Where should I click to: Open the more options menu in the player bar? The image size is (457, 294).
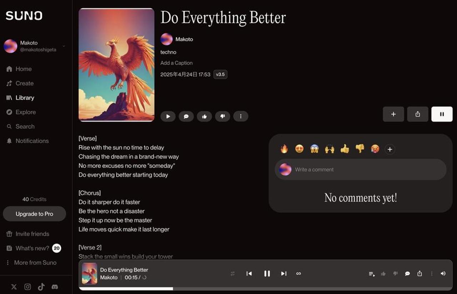coord(432,273)
